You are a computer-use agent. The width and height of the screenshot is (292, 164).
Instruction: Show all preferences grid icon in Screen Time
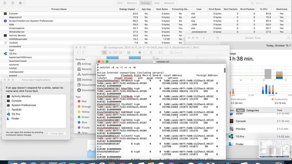(x=217, y=38)
